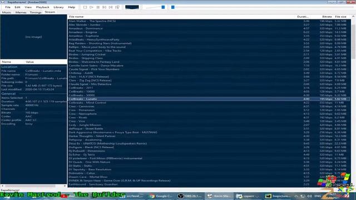Image resolution: width=356 pixels, height=200 pixels.
Task: Select track Amadeus - Euphoria
Action: click(x=209, y=36)
